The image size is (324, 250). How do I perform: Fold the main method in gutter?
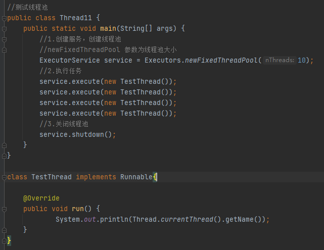4,29
